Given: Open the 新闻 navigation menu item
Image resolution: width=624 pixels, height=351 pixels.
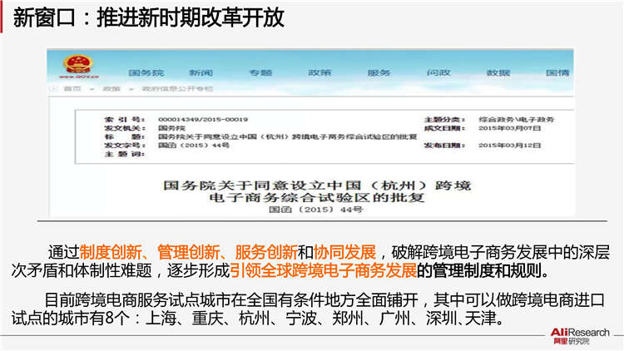Looking at the screenshot, I should coord(201,73).
